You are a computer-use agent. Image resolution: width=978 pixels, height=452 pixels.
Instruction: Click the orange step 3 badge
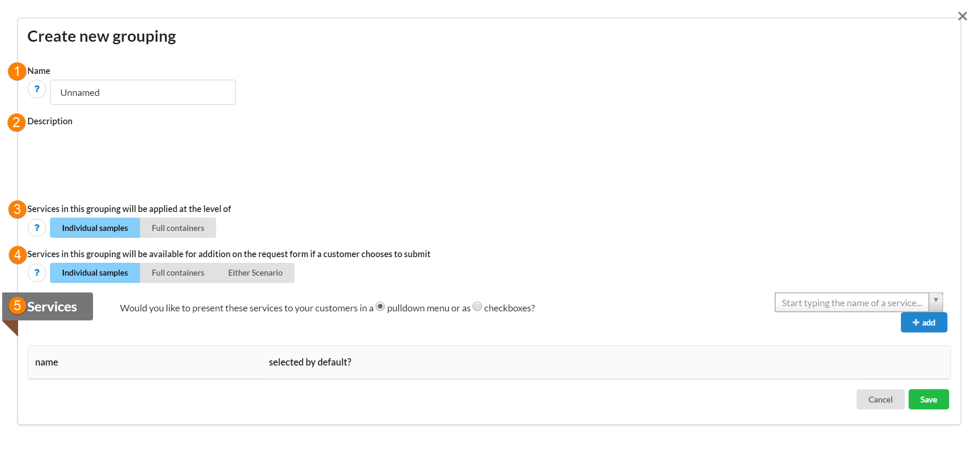click(x=17, y=209)
